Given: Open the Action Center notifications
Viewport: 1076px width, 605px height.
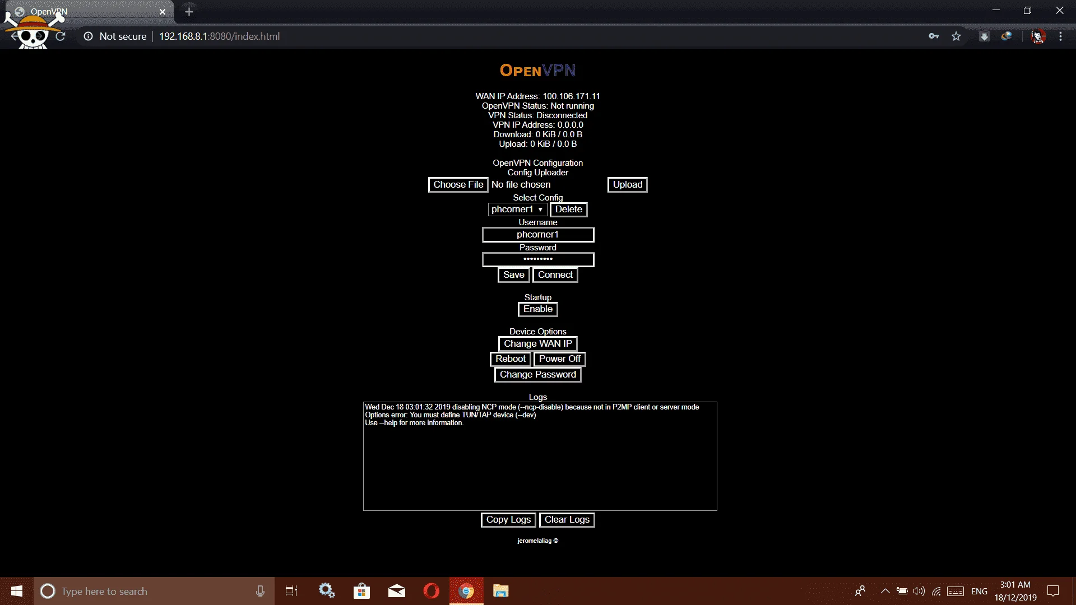Looking at the screenshot, I should pyautogui.click(x=1053, y=591).
